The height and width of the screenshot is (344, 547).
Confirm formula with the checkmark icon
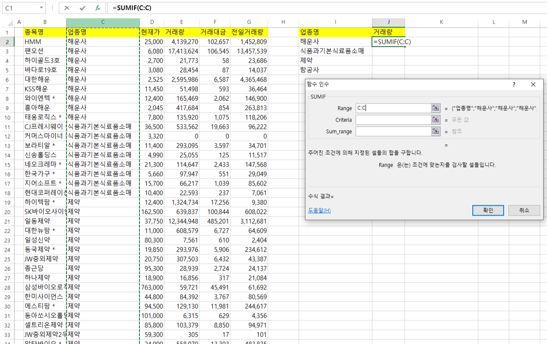(x=82, y=8)
